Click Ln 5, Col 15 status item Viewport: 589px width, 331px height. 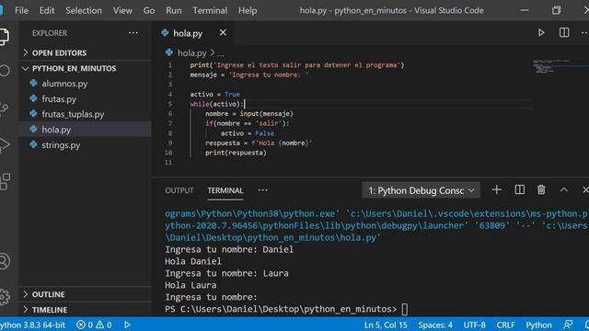[x=386, y=325]
